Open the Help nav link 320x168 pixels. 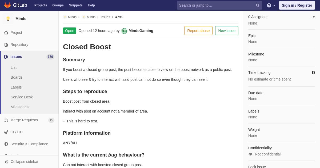pos(91,5)
